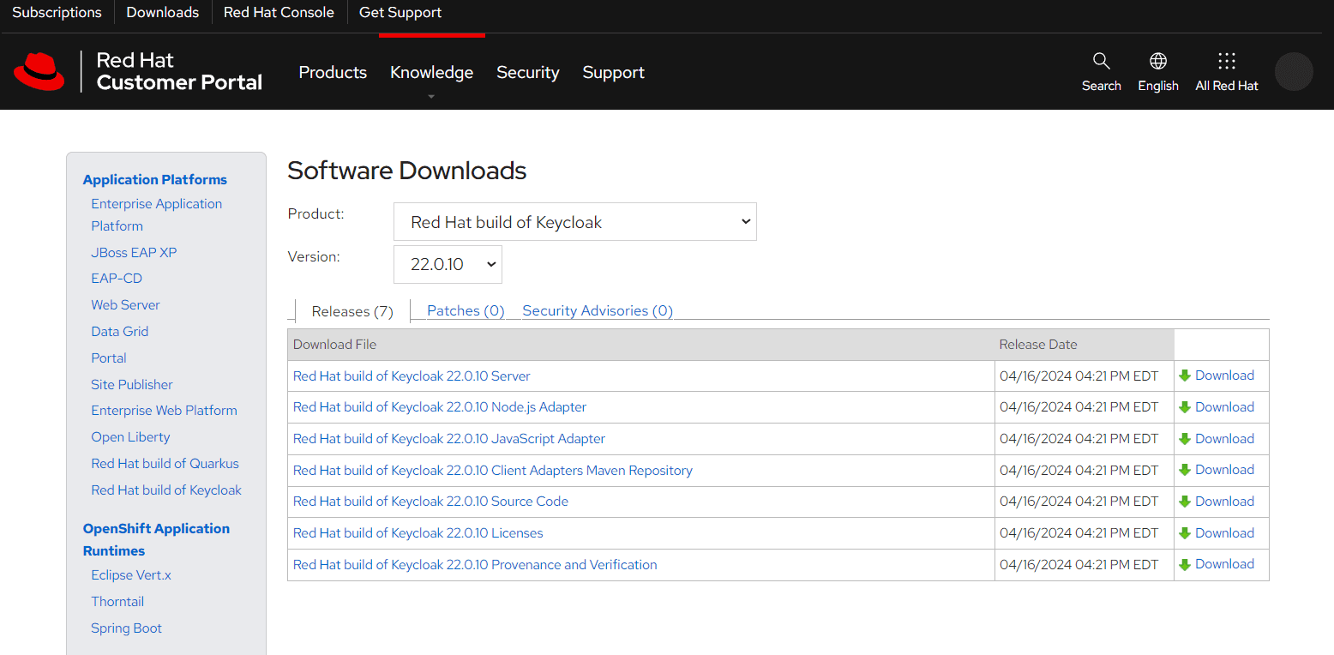Open the Security menu item
The image size is (1334, 655).
pyautogui.click(x=527, y=72)
